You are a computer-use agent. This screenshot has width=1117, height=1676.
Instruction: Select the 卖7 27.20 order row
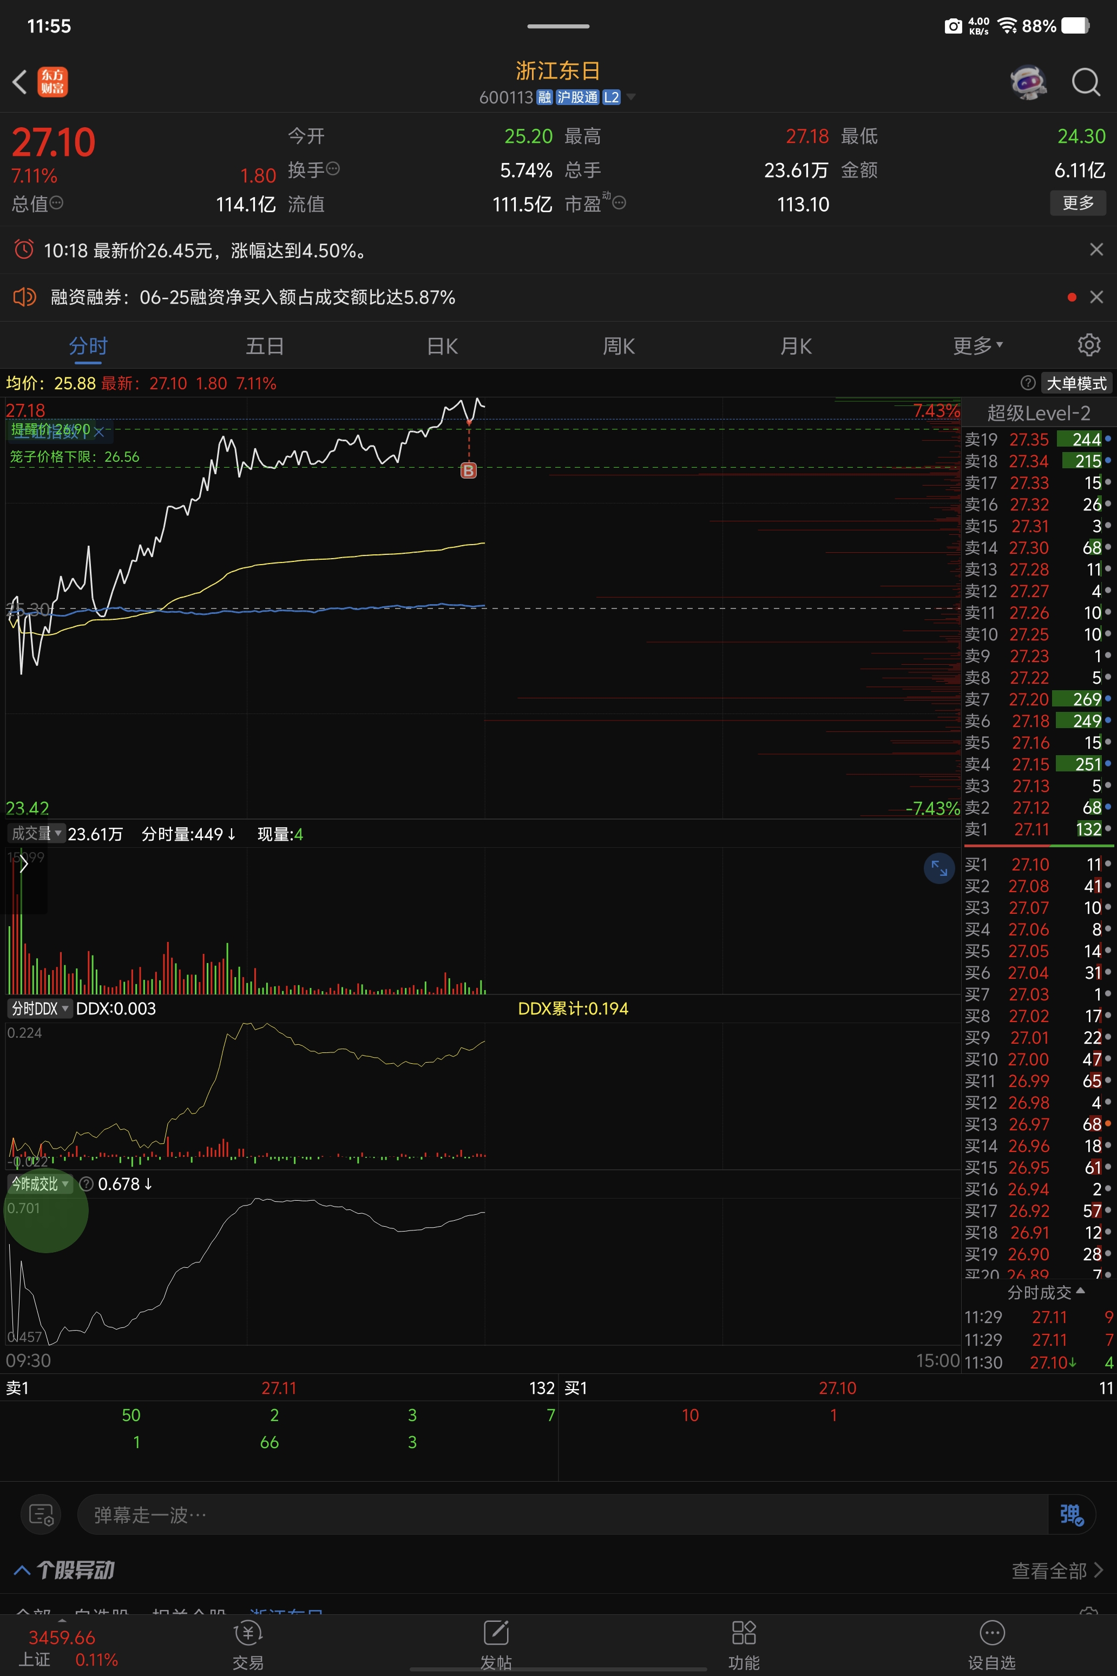pyautogui.click(x=1039, y=699)
